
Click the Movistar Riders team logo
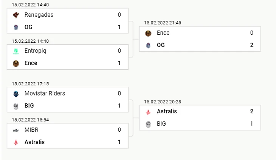pos(16,94)
